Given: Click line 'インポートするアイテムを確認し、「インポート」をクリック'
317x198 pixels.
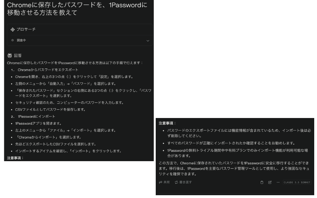Looking at the screenshot, I should (x=69, y=151).
